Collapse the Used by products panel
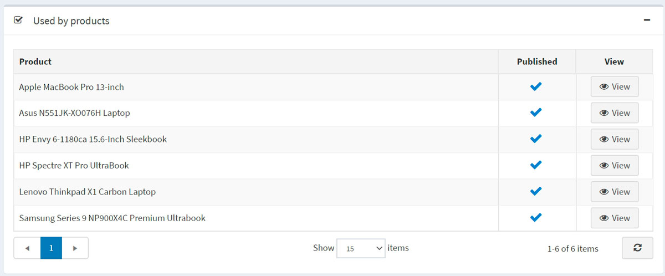Viewport: 665px width, 276px height. (646, 20)
